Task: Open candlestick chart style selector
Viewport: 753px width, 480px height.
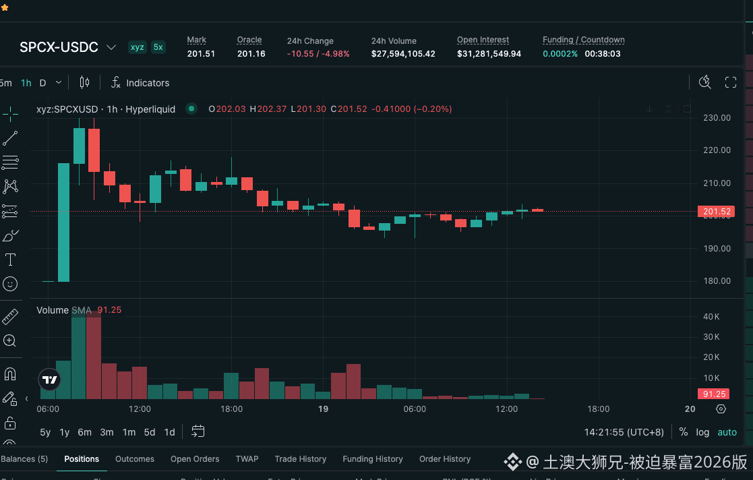Action: (84, 83)
